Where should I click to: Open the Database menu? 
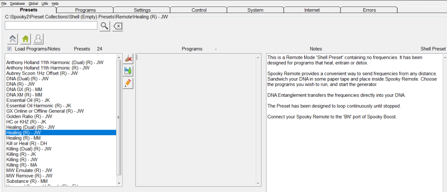[x=17, y=3]
